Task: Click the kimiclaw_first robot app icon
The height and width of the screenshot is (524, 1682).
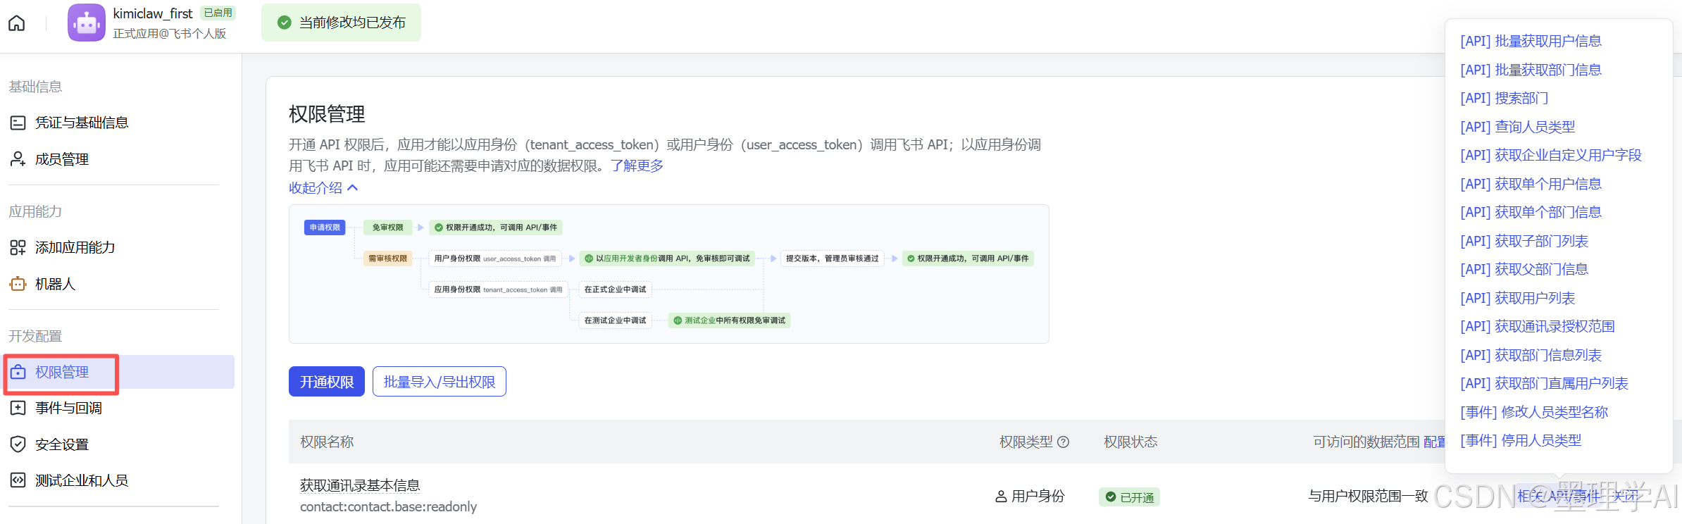Action: click(87, 23)
